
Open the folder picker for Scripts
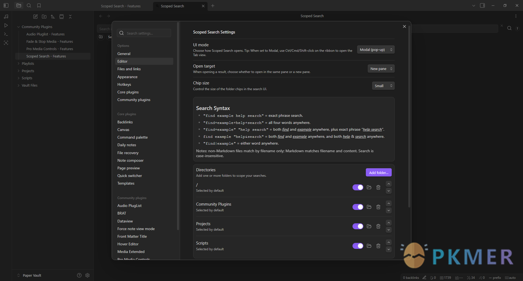click(369, 246)
